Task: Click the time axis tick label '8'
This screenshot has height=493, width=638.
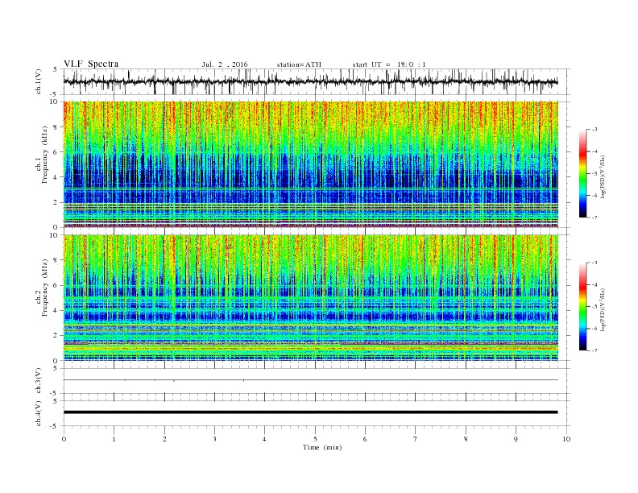Action: pyautogui.click(x=466, y=439)
